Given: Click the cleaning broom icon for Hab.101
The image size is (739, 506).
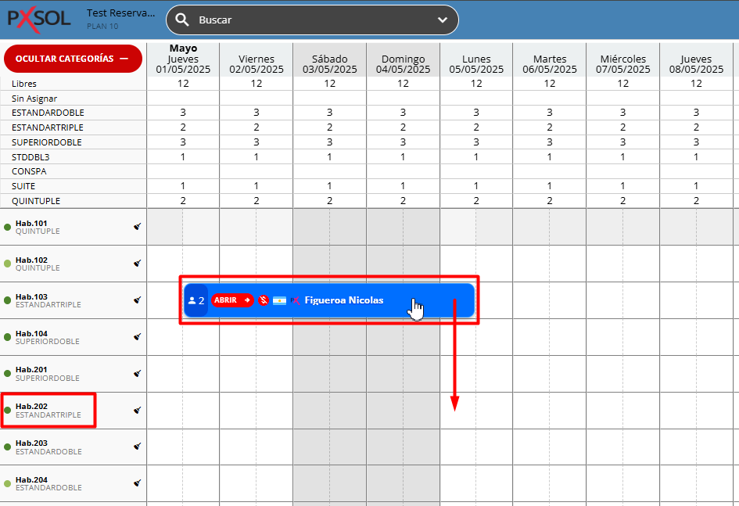Looking at the screenshot, I should (x=138, y=227).
